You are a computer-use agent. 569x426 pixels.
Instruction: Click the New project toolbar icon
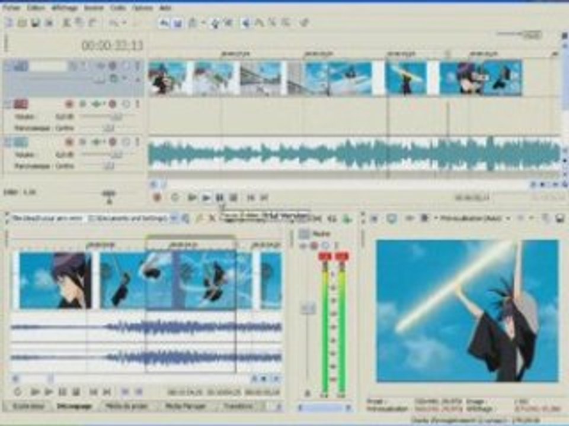pos(9,23)
